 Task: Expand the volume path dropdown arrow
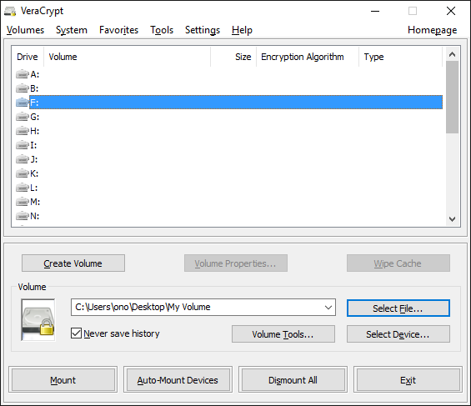(328, 307)
